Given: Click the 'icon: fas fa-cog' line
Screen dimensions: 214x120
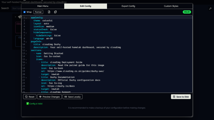Looking at the screenshot, I should click(52, 83).
